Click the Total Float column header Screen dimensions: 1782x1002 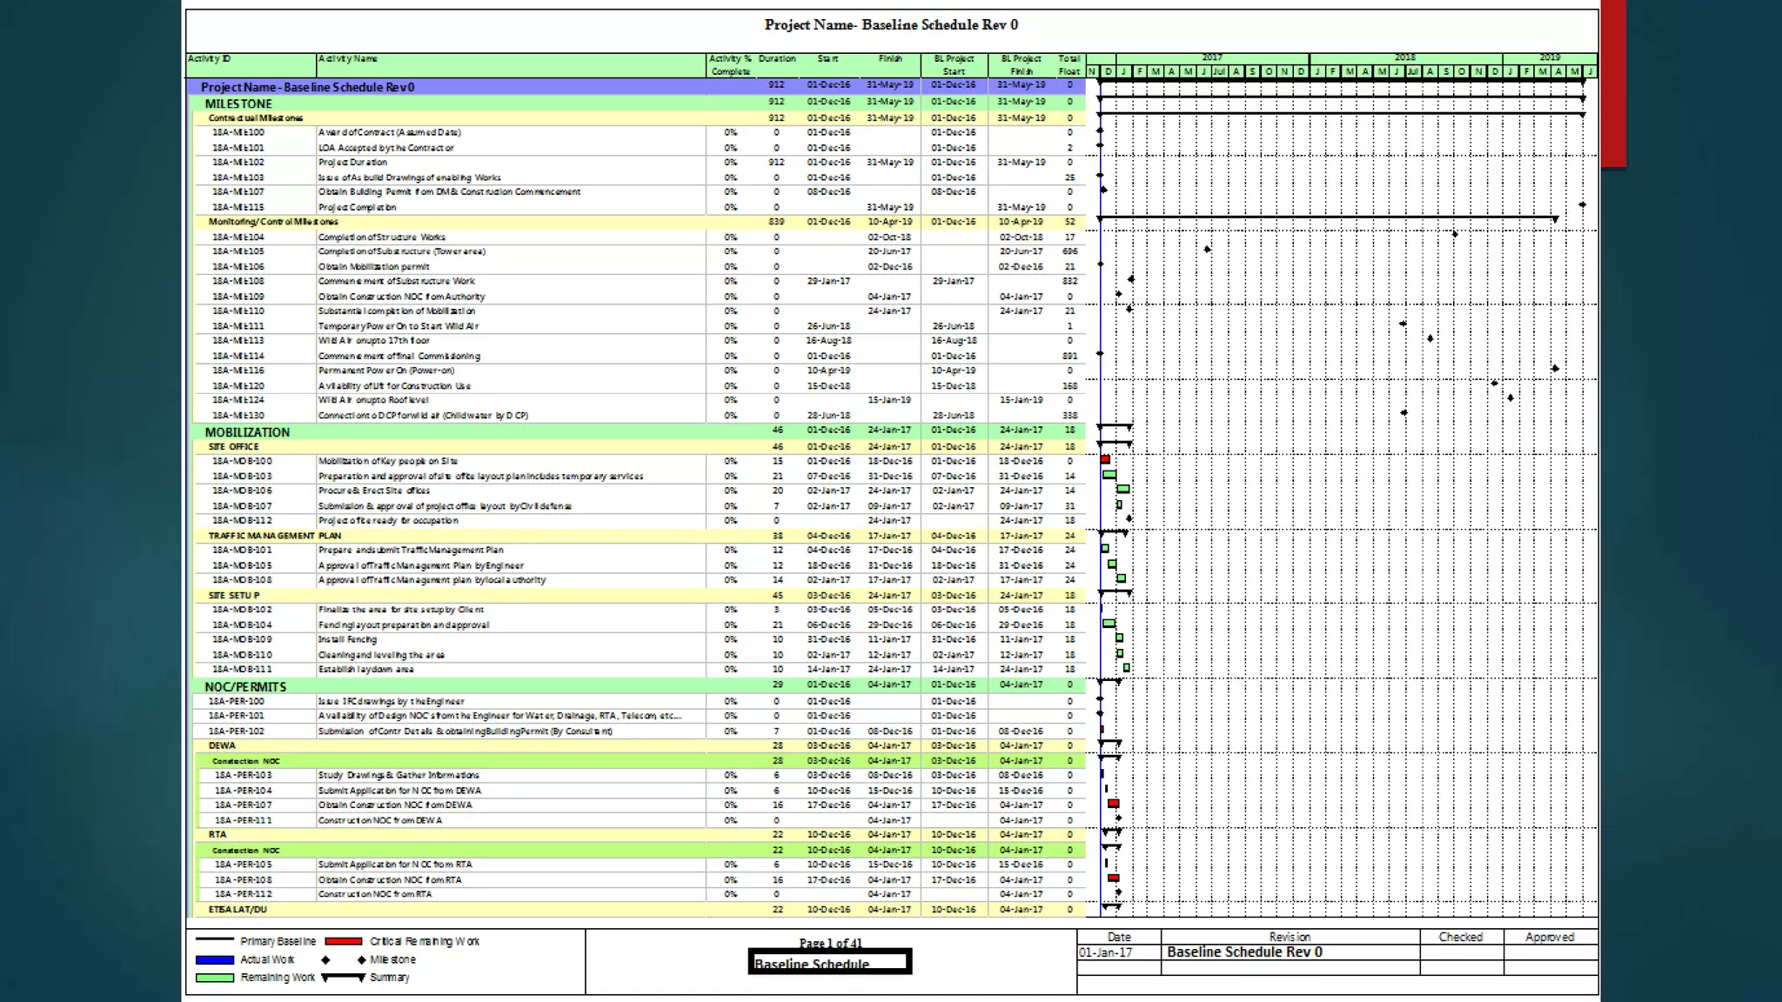[1069, 64]
